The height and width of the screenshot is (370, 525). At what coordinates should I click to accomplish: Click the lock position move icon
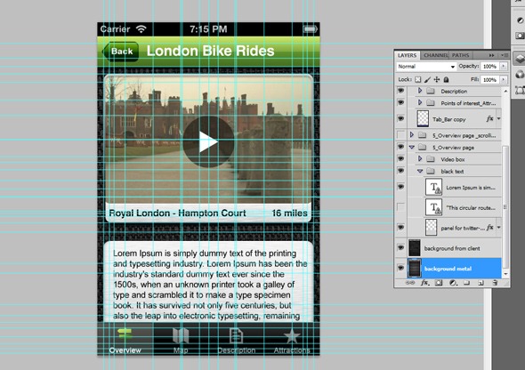437,80
